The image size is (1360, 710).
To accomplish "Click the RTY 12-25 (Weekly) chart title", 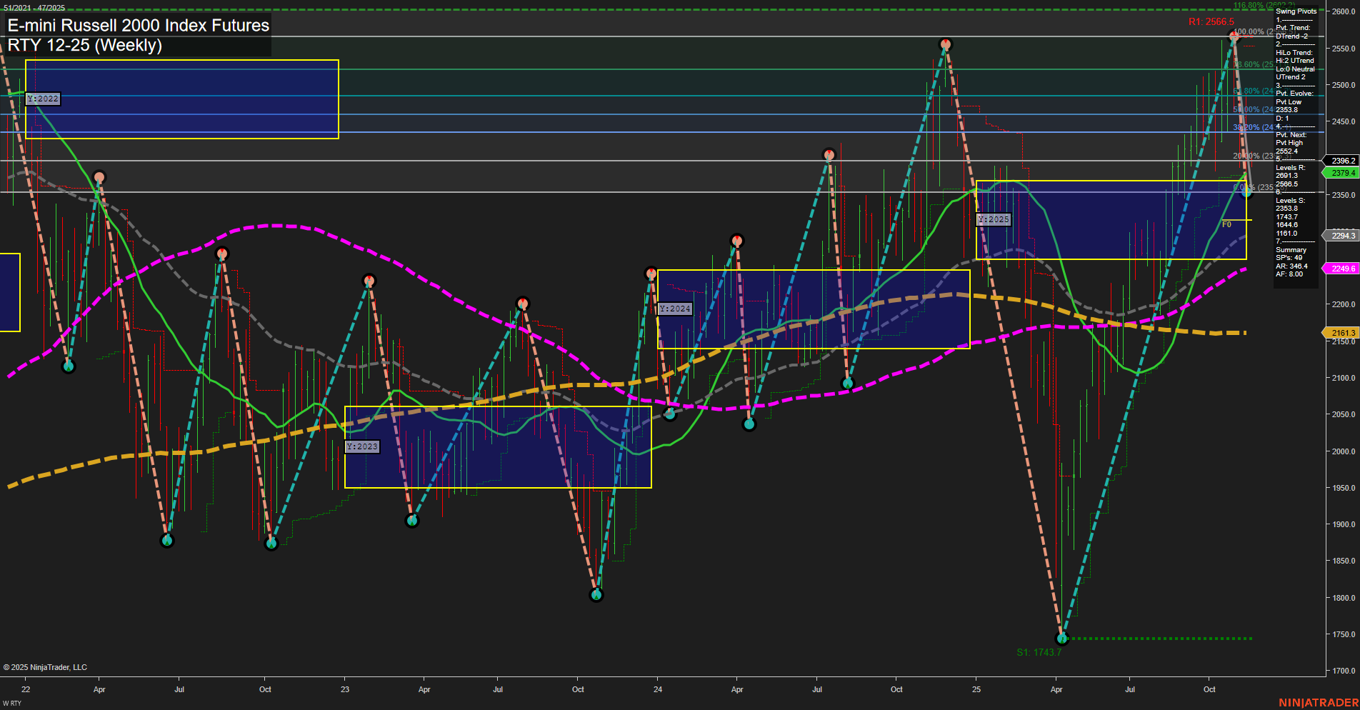I will [x=85, y=44].
